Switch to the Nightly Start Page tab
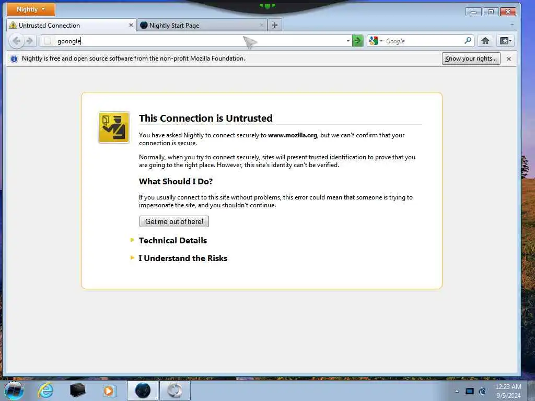This screenshot has width=535, height=401. pyautogui.click(x=202, y=25)
